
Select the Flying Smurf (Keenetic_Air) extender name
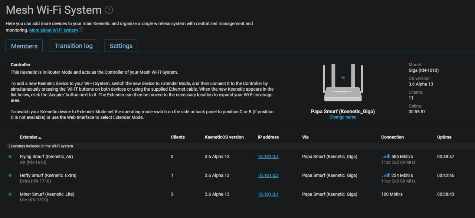click(x=46, y=157)
